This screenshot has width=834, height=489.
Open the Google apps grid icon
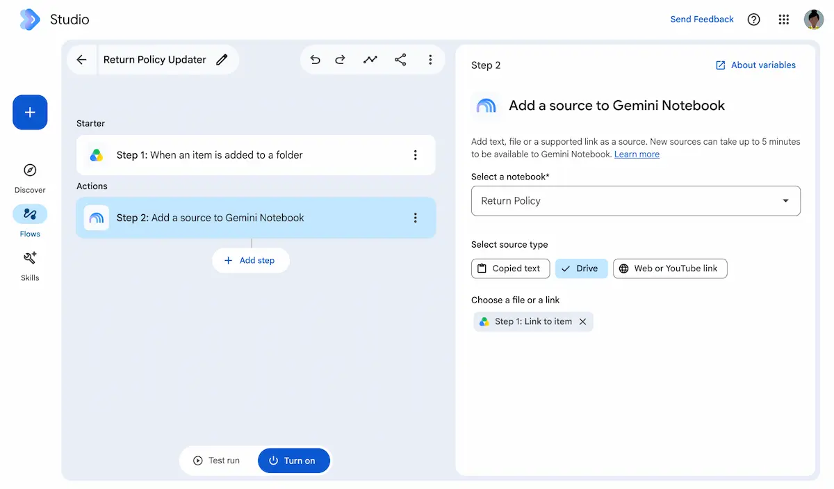coord(784,19)
